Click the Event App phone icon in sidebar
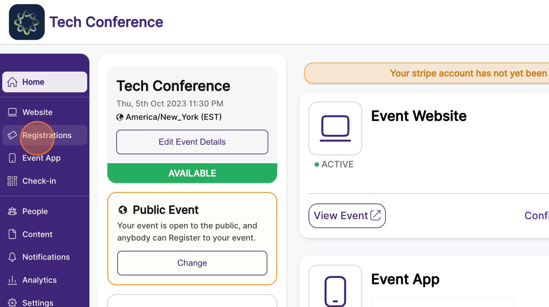549x307 pixels. (x=12, y=158)
